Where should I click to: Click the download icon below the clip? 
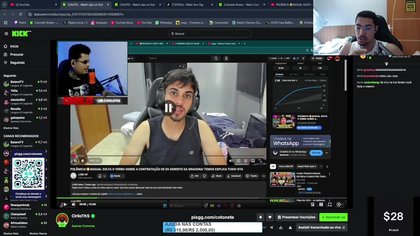coord(281,227)
